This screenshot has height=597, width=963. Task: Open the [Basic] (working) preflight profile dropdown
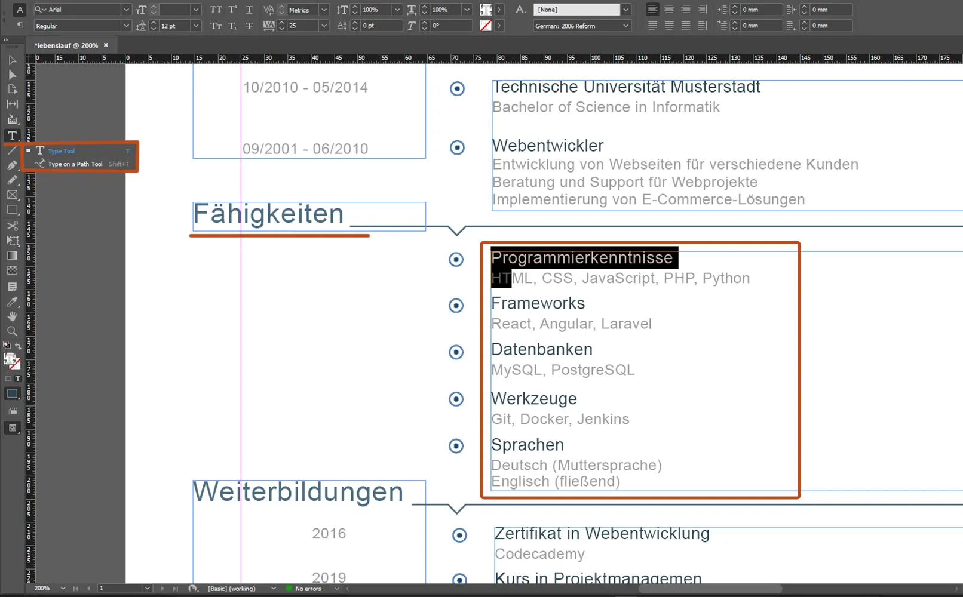[273, 589]
